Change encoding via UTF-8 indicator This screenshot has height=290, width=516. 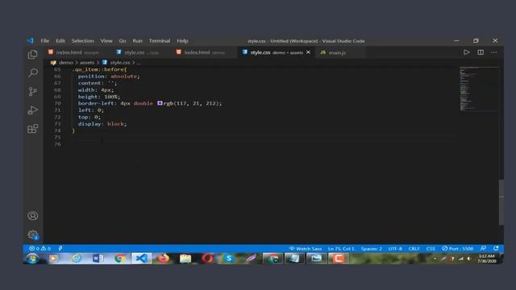pos(395,249)
